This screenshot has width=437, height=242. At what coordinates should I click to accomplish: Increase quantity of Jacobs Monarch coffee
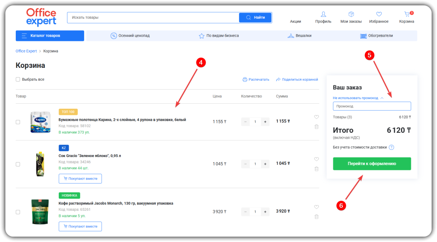265,212
